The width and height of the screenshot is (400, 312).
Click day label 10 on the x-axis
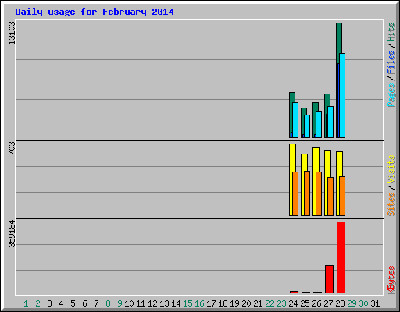click(x=129, y=303)
